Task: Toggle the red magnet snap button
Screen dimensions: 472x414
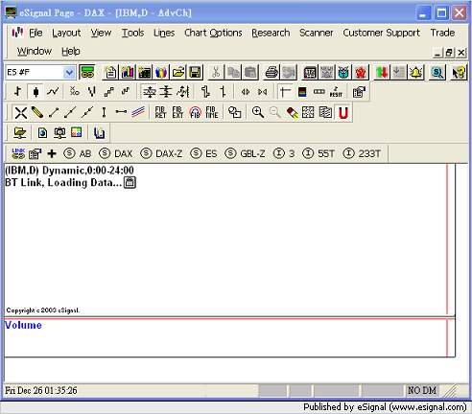Action: click(343, 112)
